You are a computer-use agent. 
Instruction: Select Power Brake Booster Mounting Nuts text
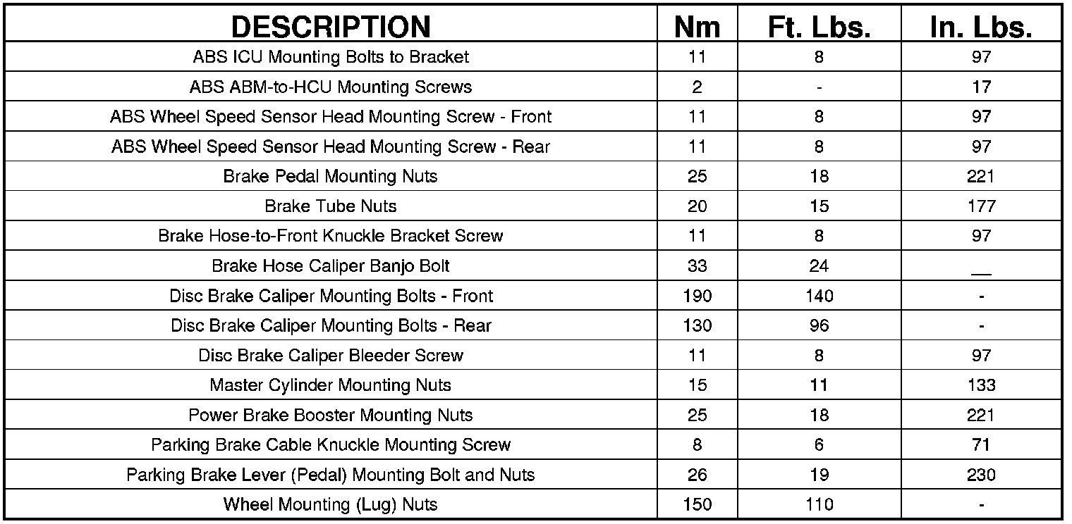click(330, 415)
